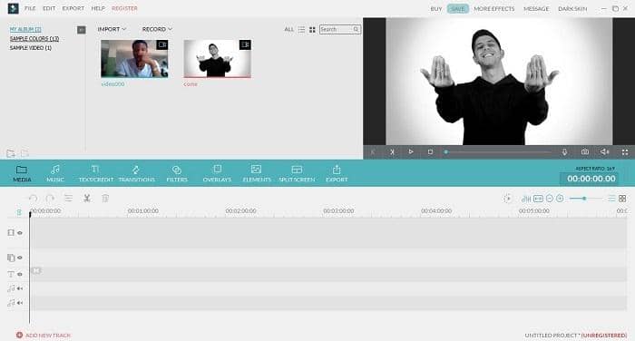Click the Register link in menu bar

tap(125, 8)
